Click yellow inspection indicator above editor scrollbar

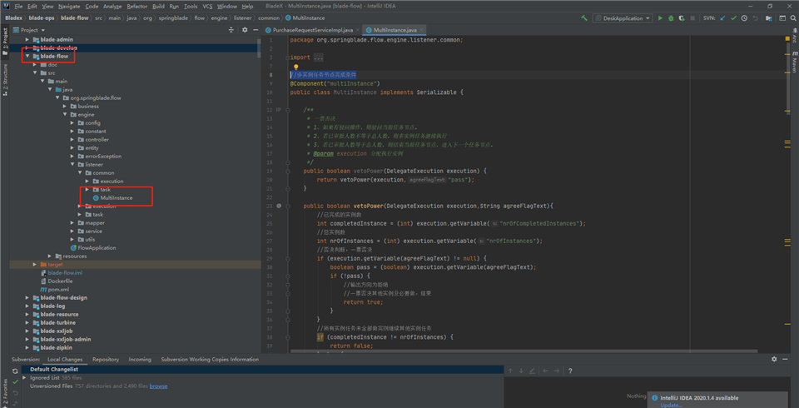pyautogui.click(x=787, y=39)
